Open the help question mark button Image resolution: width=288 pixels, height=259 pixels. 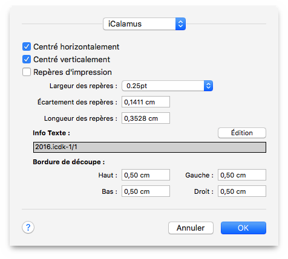tap(28, 228)
